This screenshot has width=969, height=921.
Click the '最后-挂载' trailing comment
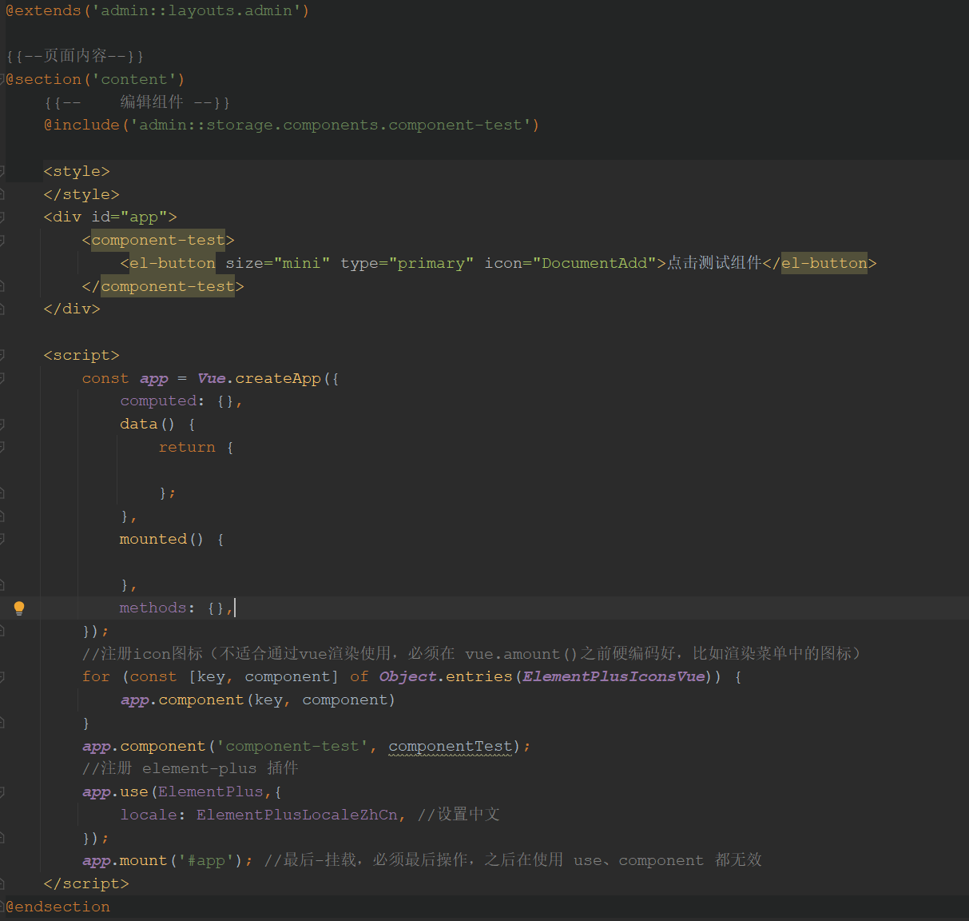513,861
